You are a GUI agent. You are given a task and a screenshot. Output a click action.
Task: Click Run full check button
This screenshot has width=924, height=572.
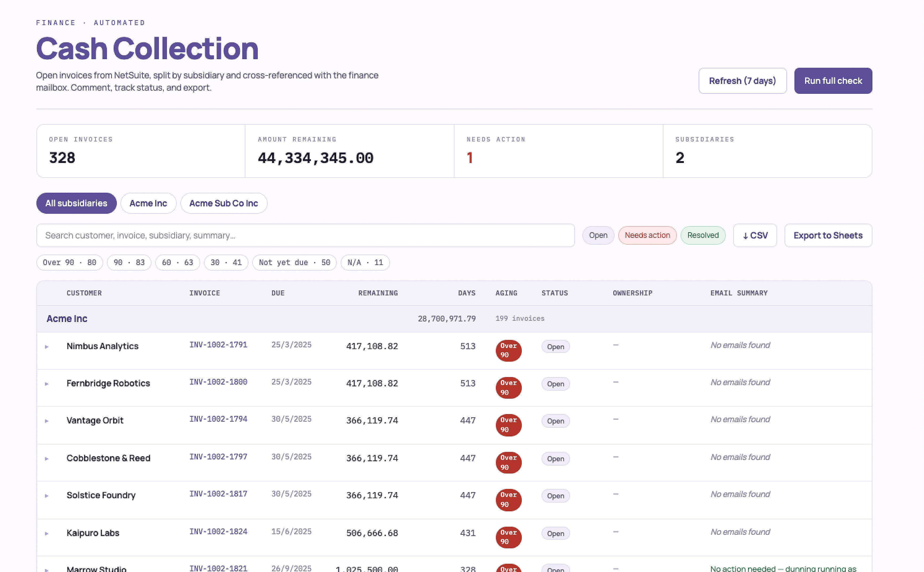point(833,81)
